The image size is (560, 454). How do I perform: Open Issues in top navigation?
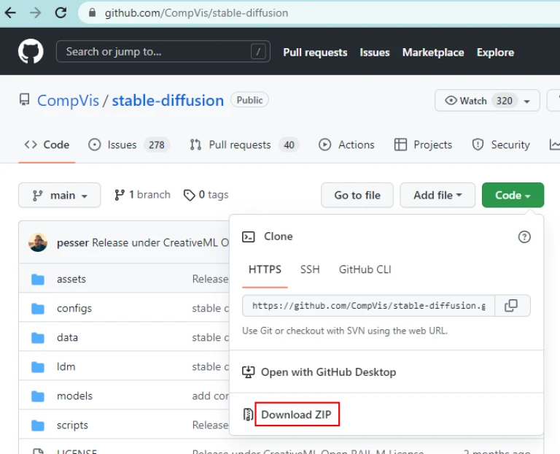click(x=374, y=53)
